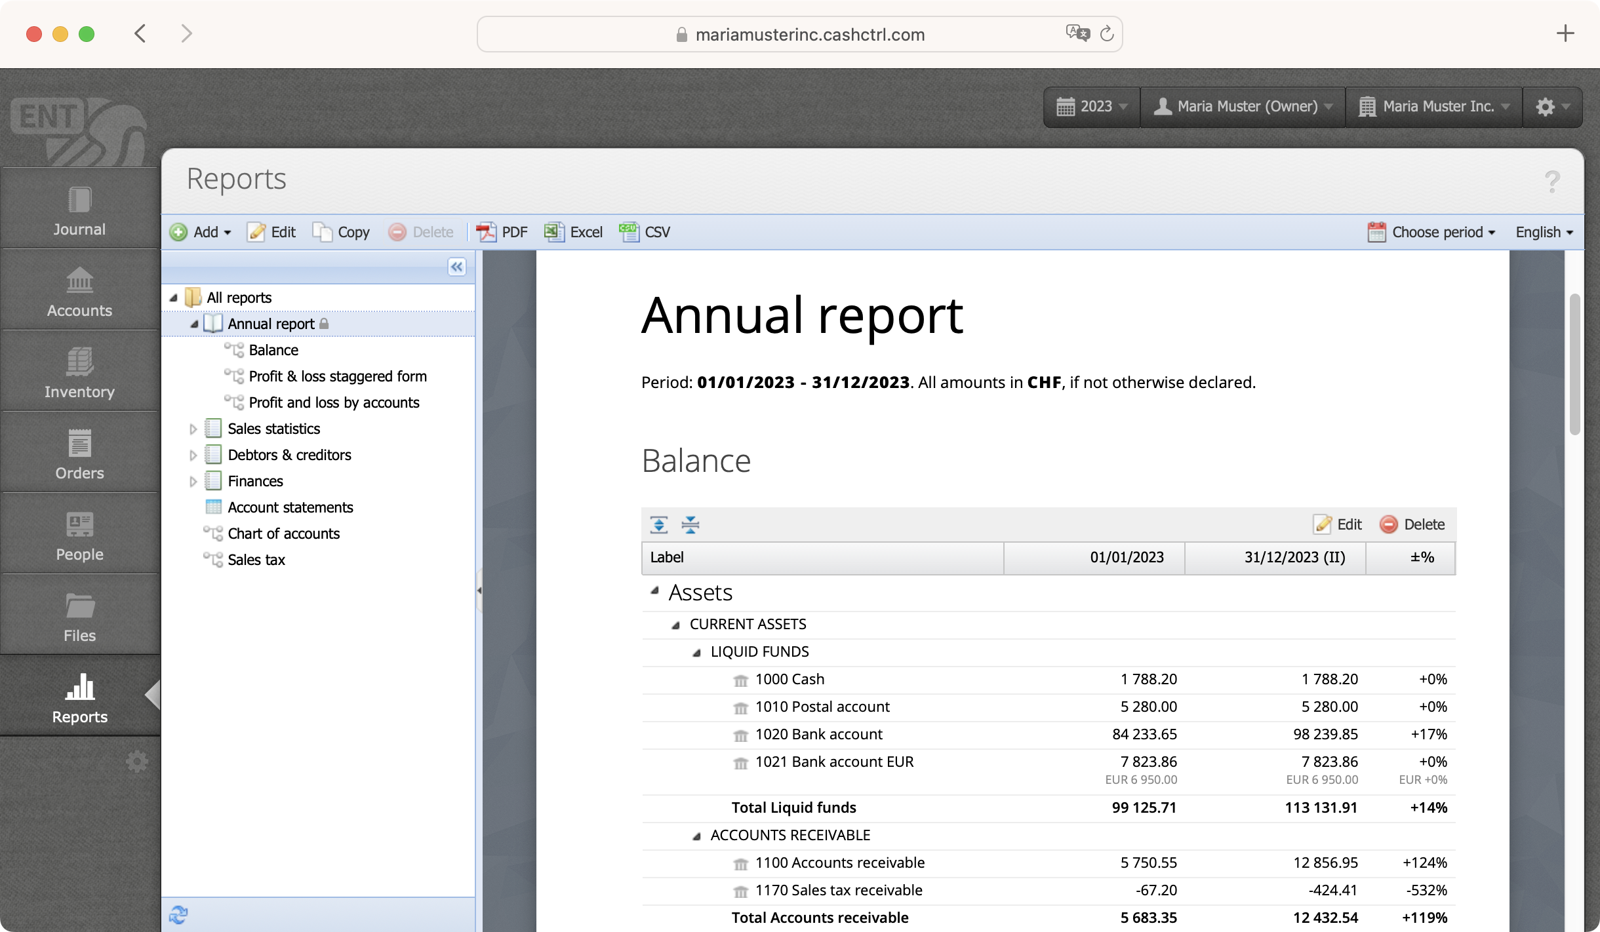
Task: Select Profit & loss staggered form report
Action: point(337,376)
